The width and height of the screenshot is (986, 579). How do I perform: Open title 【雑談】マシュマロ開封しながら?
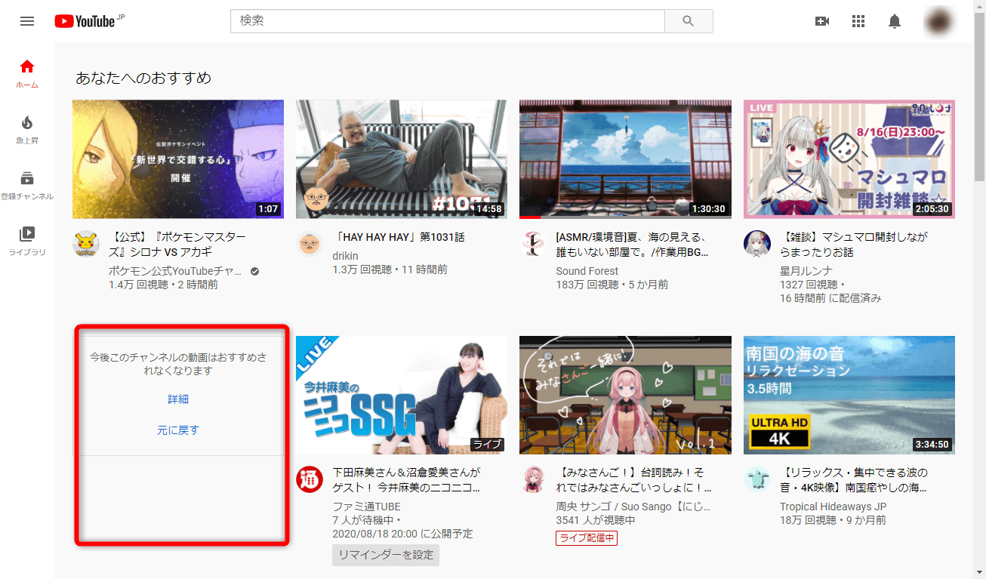854,245
